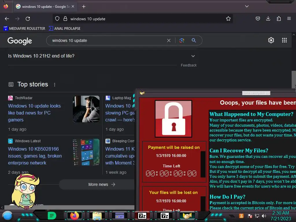Open the purple card window taskbar icon
Image resolution: width=296 pixels, height=222 pixels.
(x=119, y=216)
